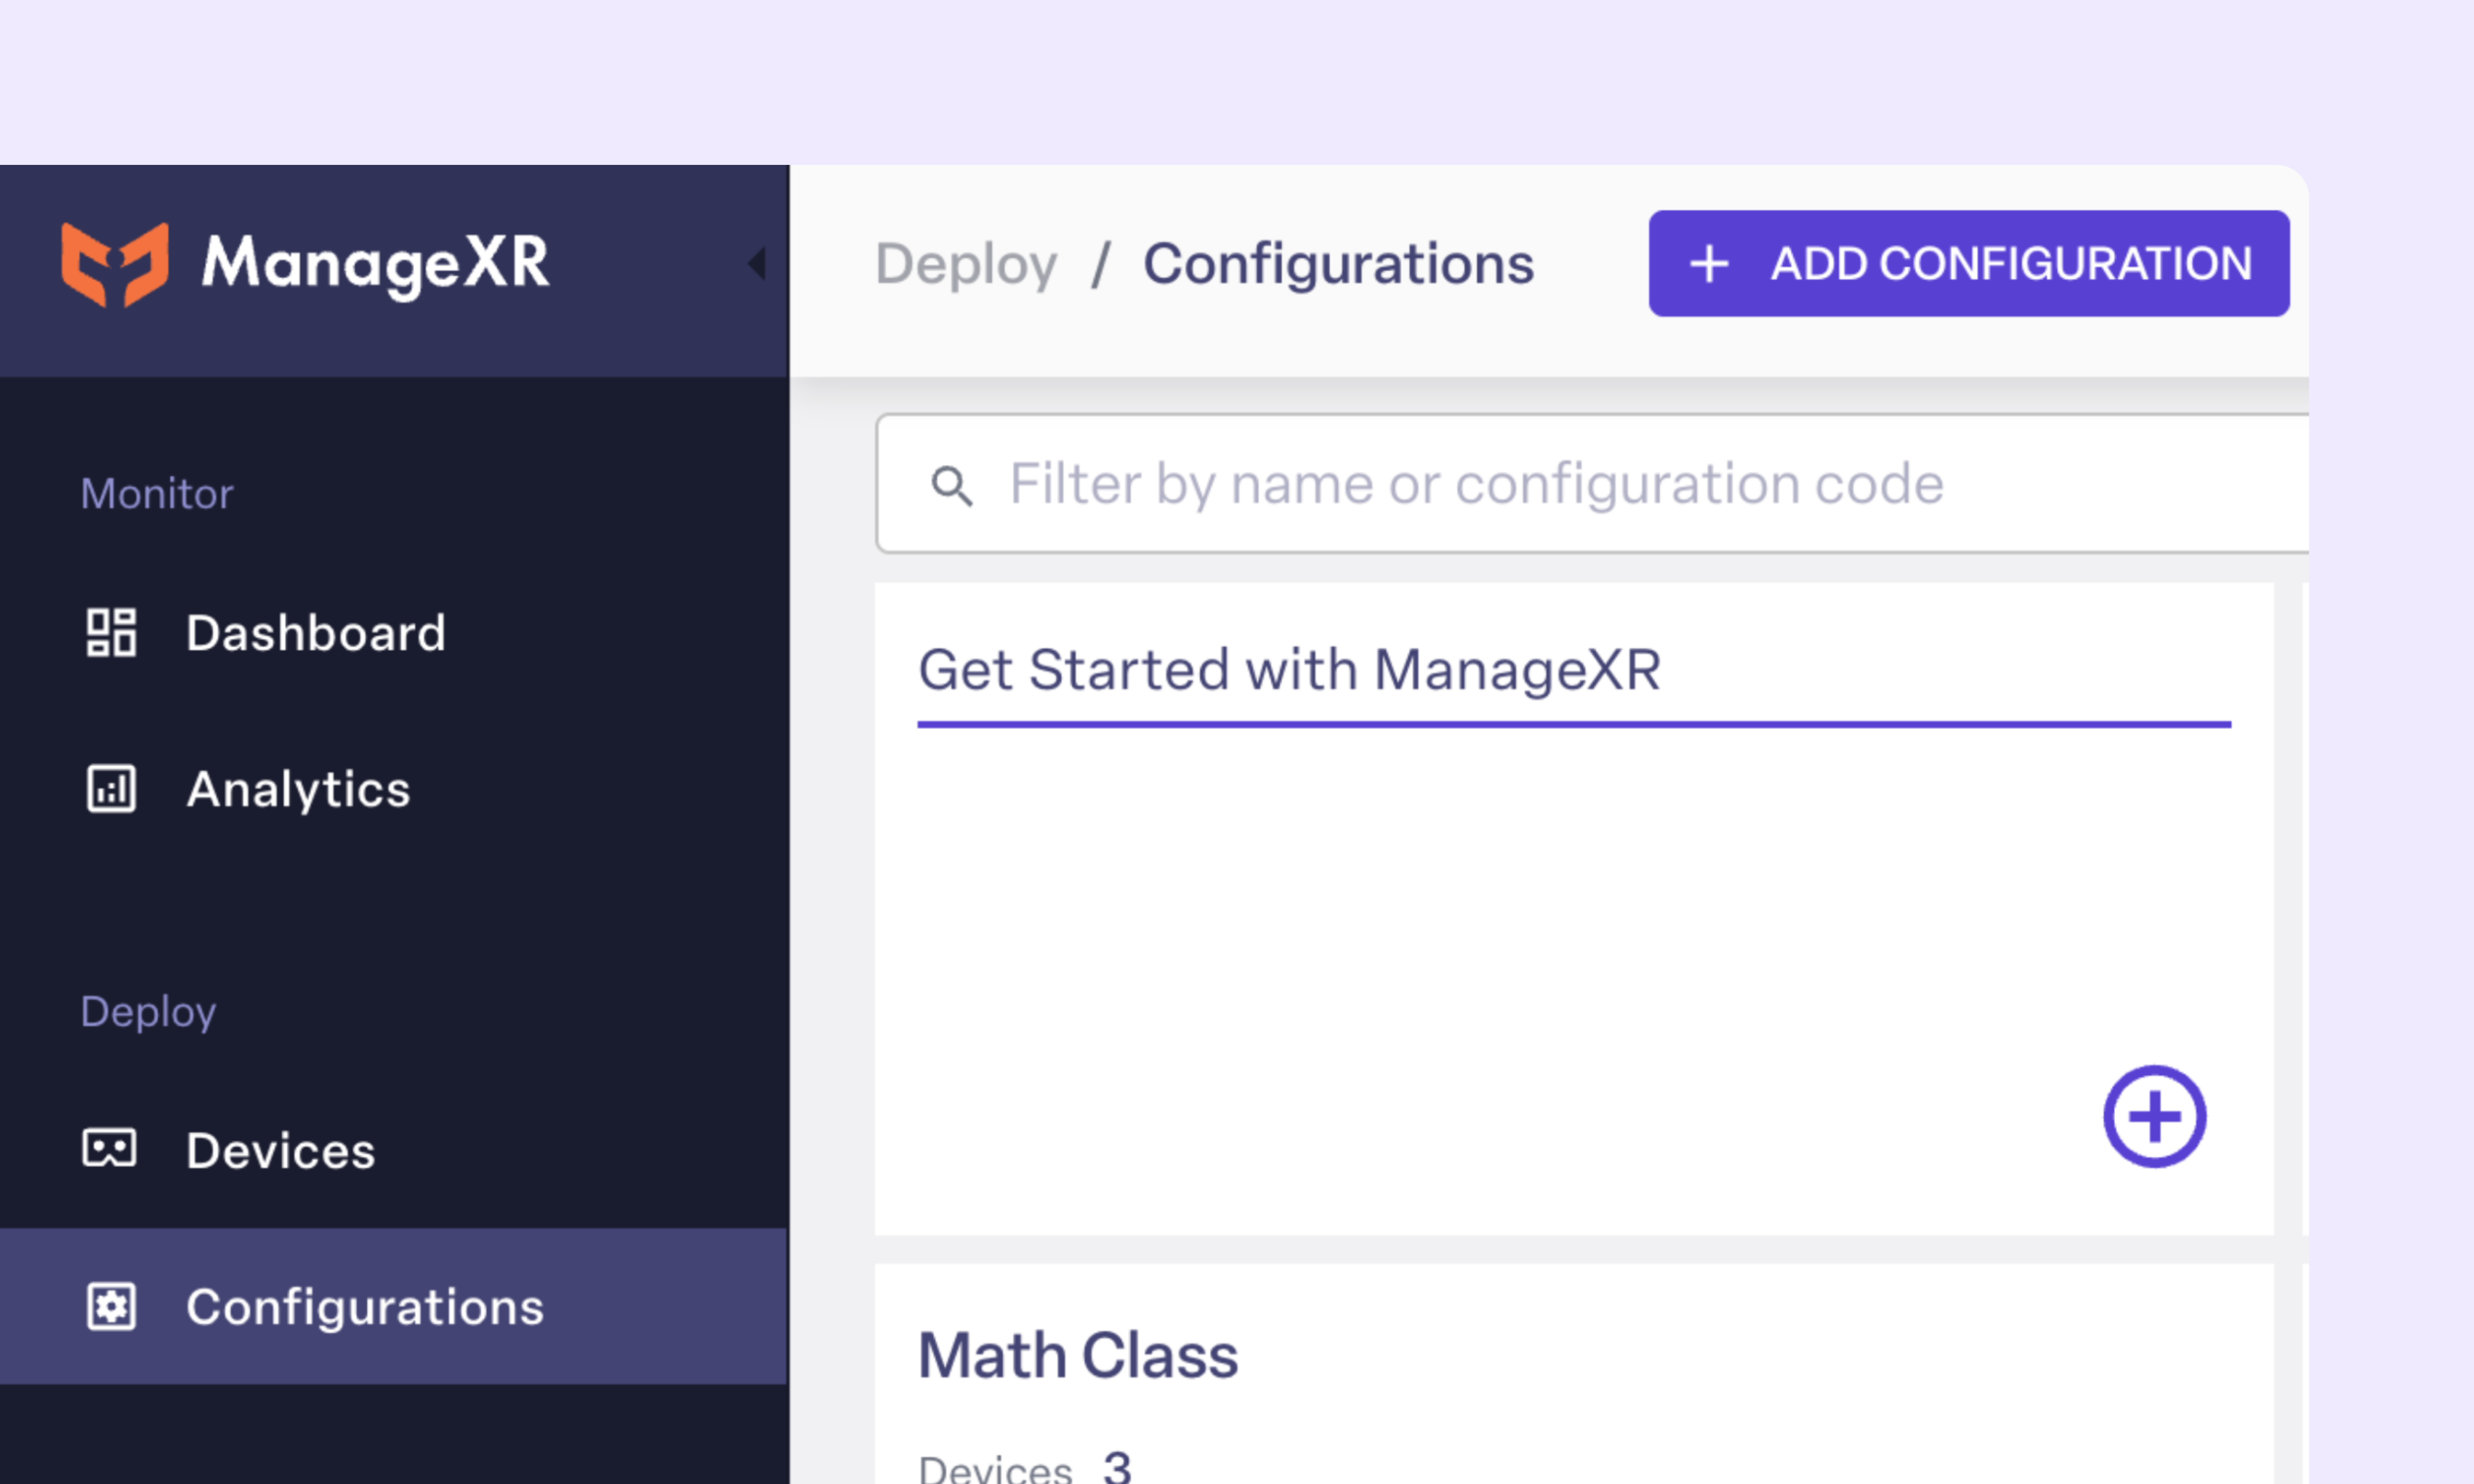Click the plus icon in Add Configuration
Screen dimensions: 2474x1484
[1709, 264]
